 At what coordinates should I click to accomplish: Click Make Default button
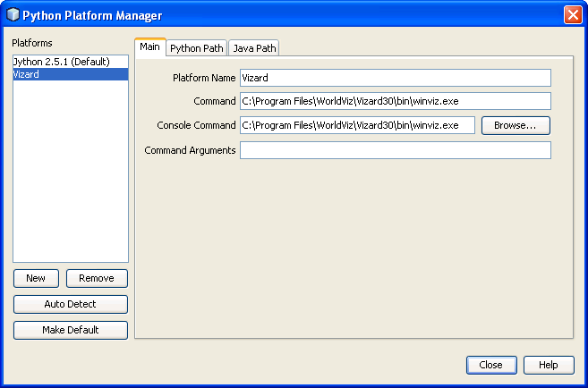tap(71, 330)
